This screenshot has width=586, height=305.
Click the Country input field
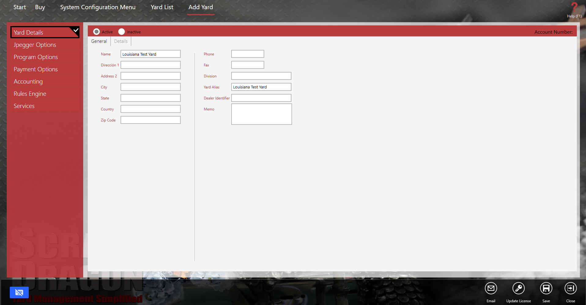150,109
